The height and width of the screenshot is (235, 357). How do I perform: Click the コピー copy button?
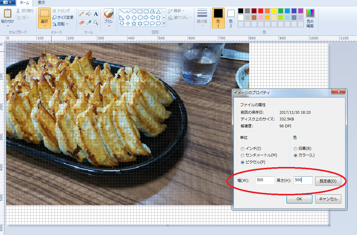(23, 17)
